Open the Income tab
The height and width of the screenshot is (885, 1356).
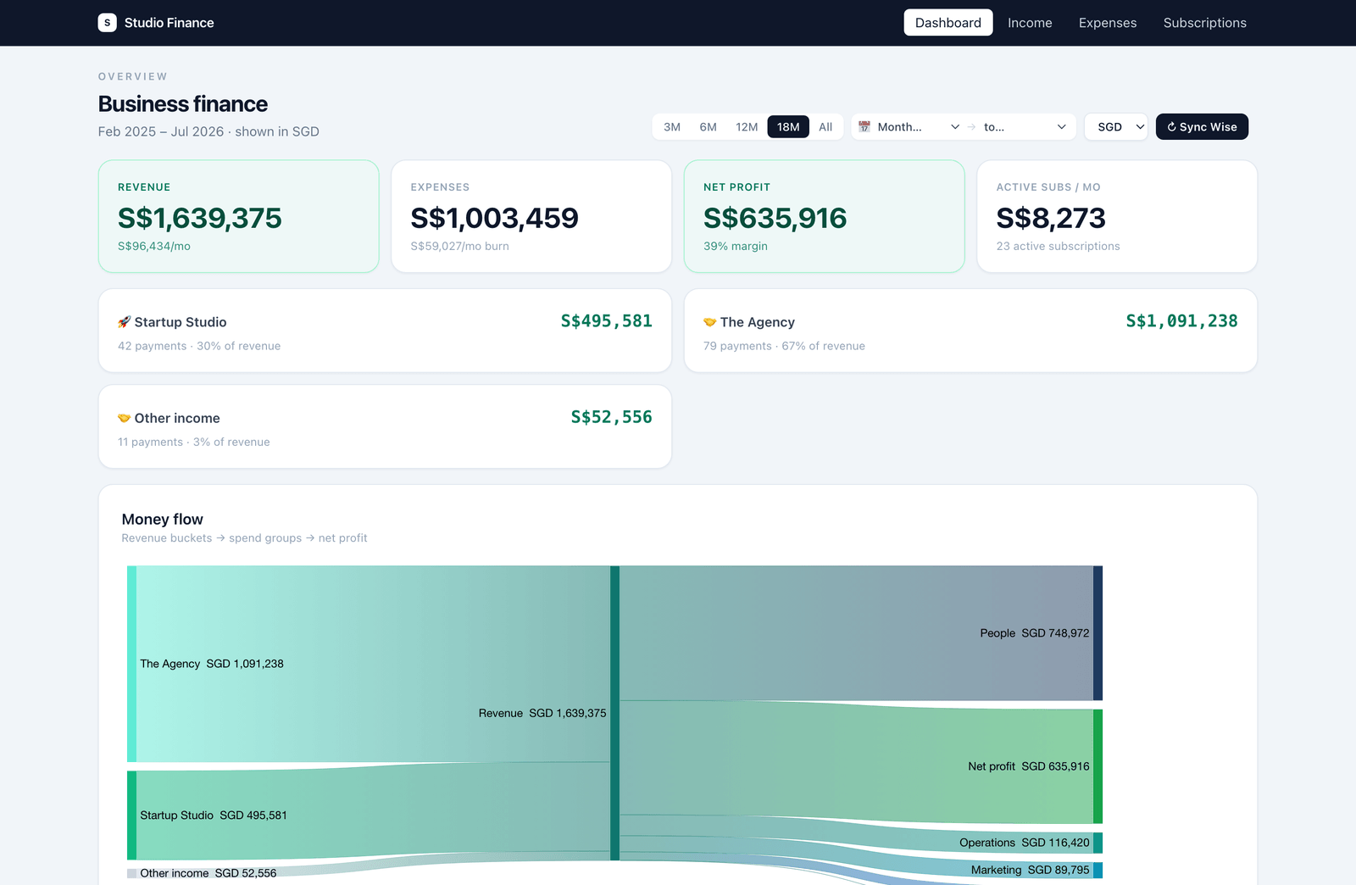pyautogui.click(x=1030, y=23)
